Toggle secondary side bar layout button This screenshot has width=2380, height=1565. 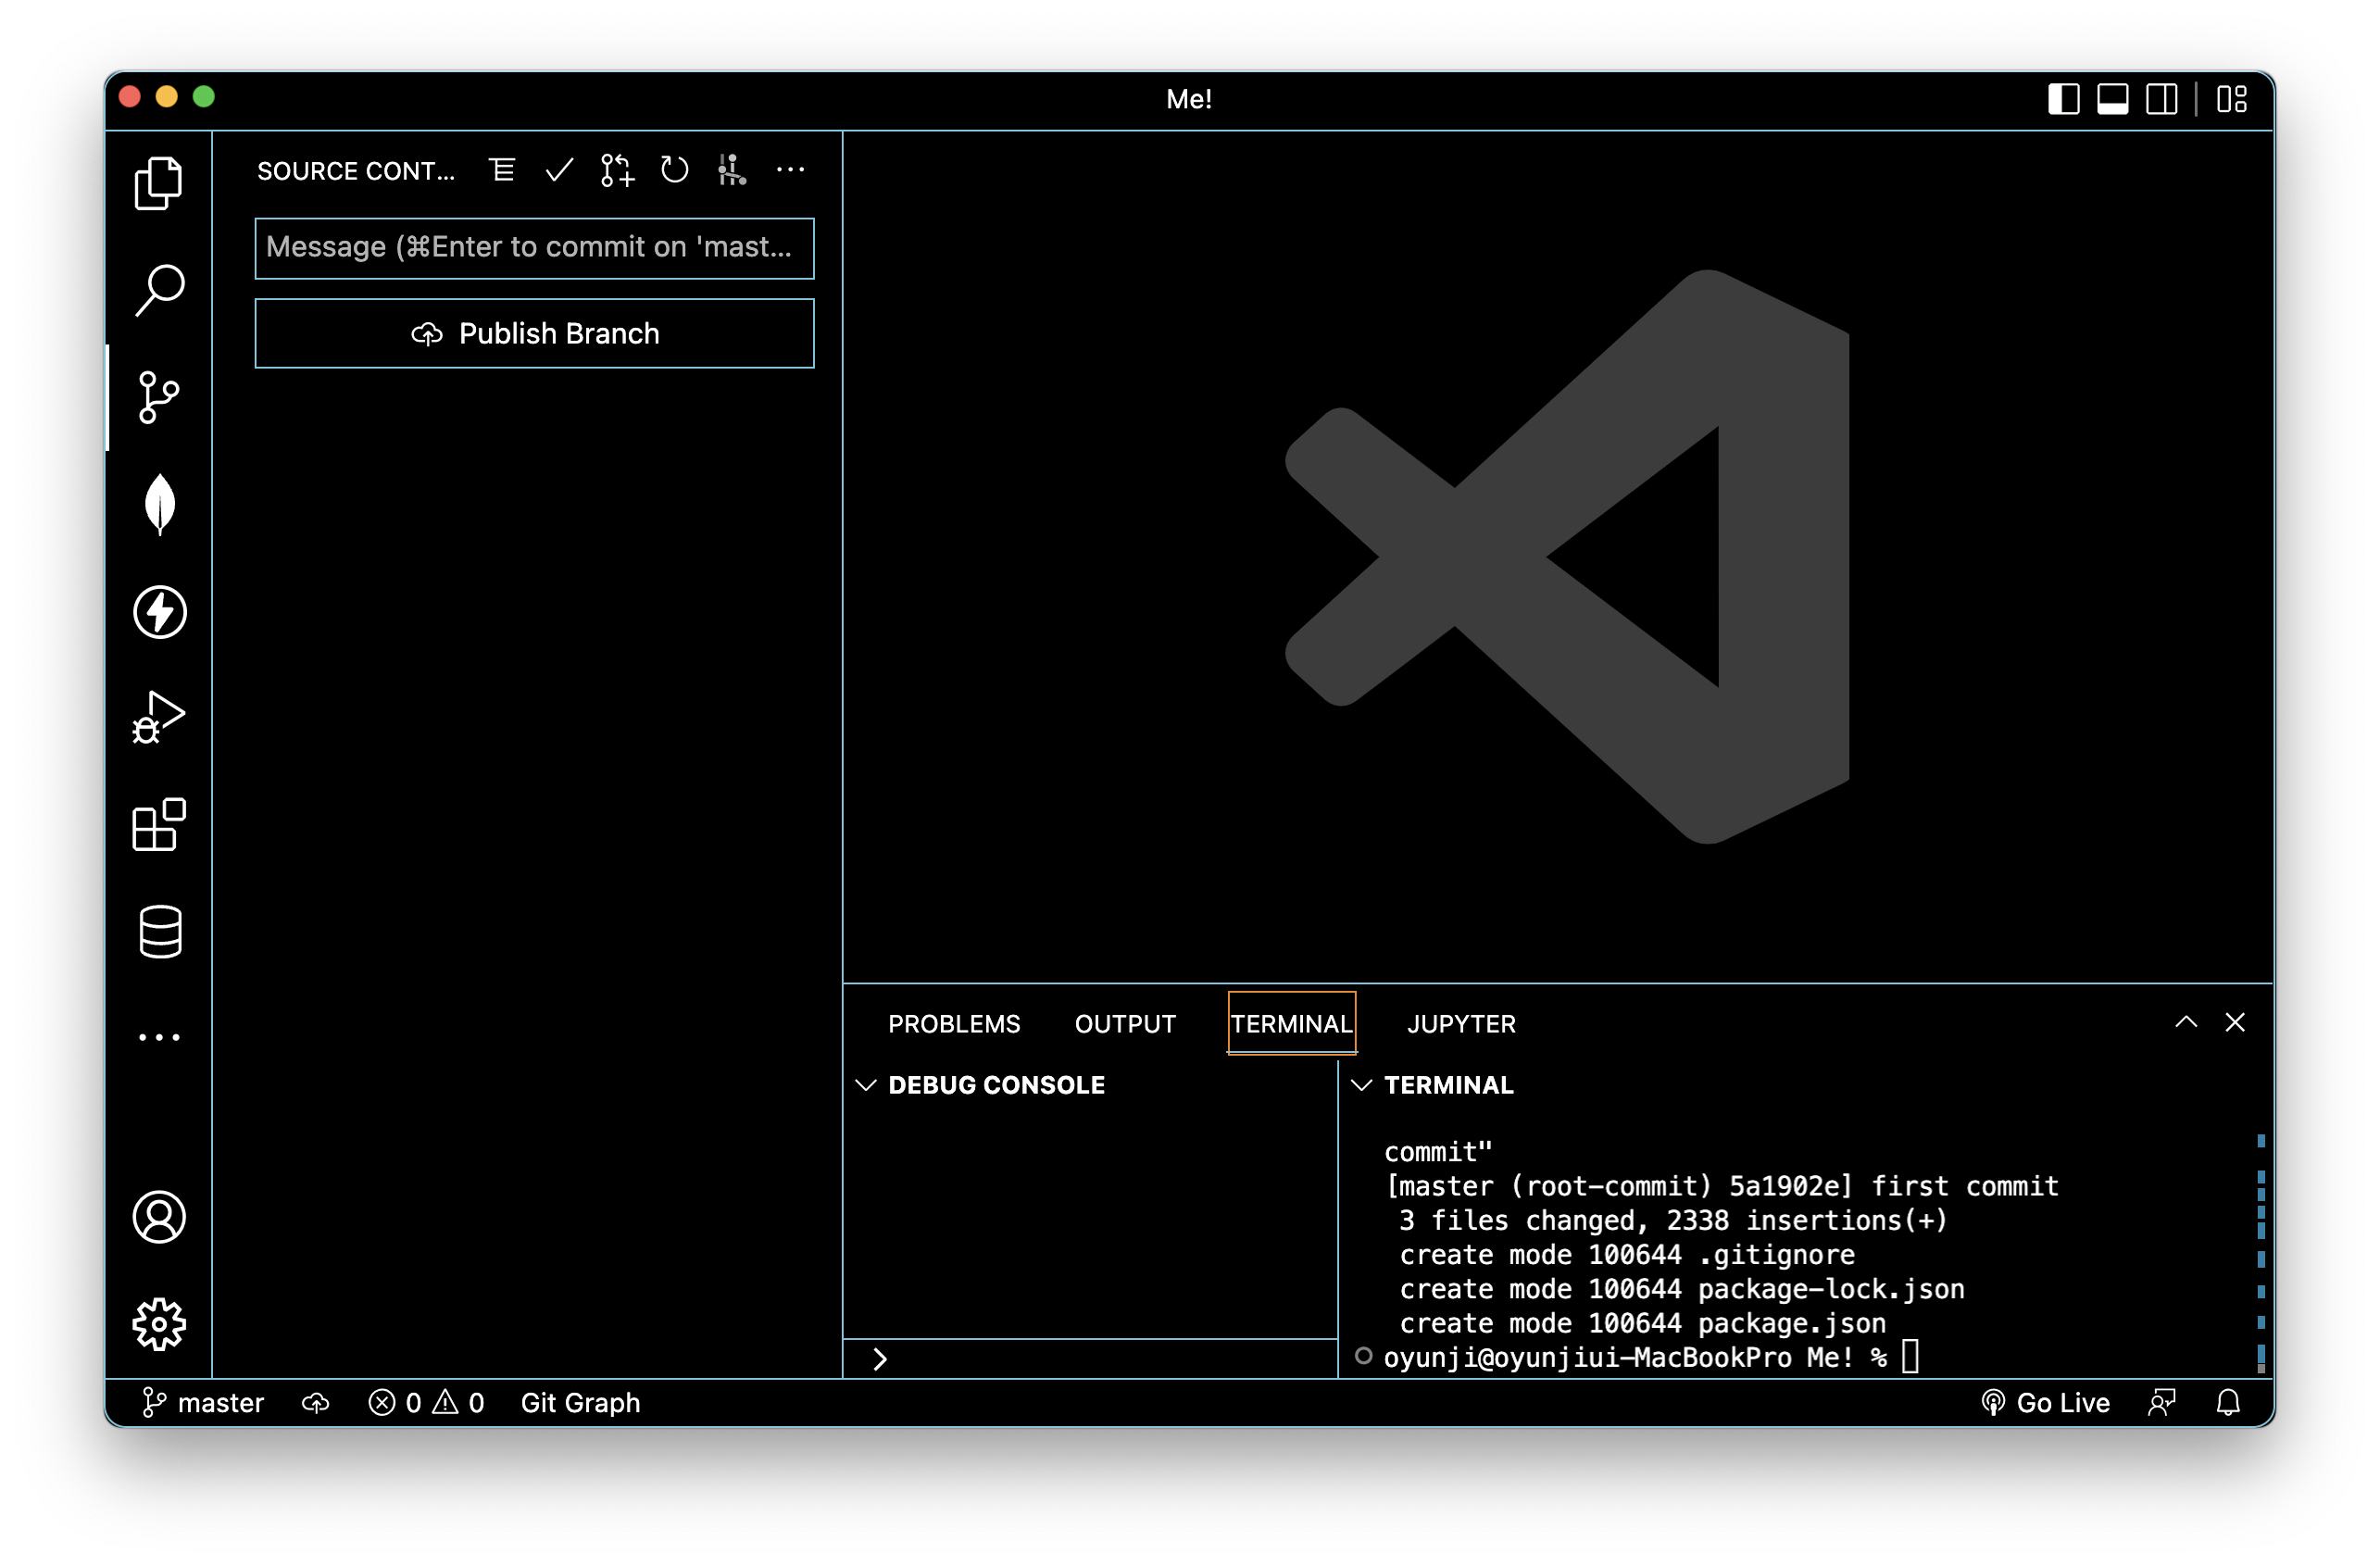[x=2161, y=99]
